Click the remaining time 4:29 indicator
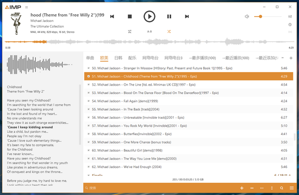 291,48
